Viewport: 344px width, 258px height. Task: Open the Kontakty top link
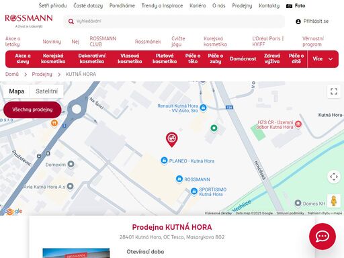pos(269,5)
